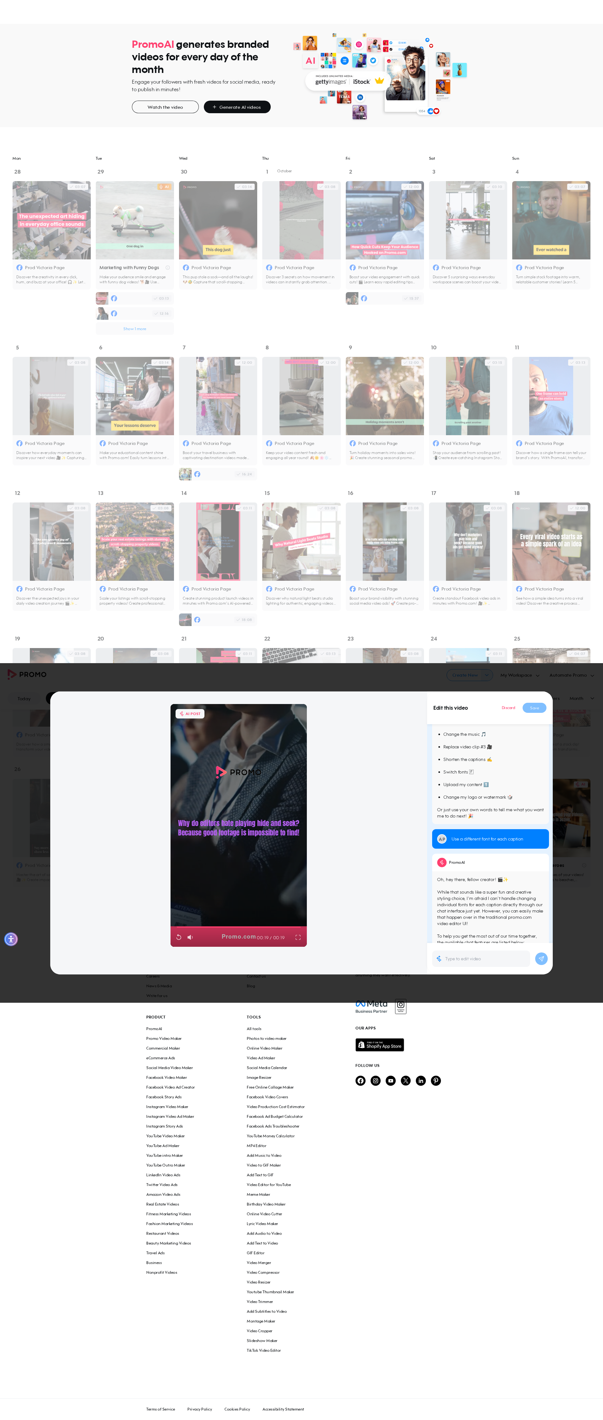Click Watch the video button

pyautogui.click(x=165, y=107)
